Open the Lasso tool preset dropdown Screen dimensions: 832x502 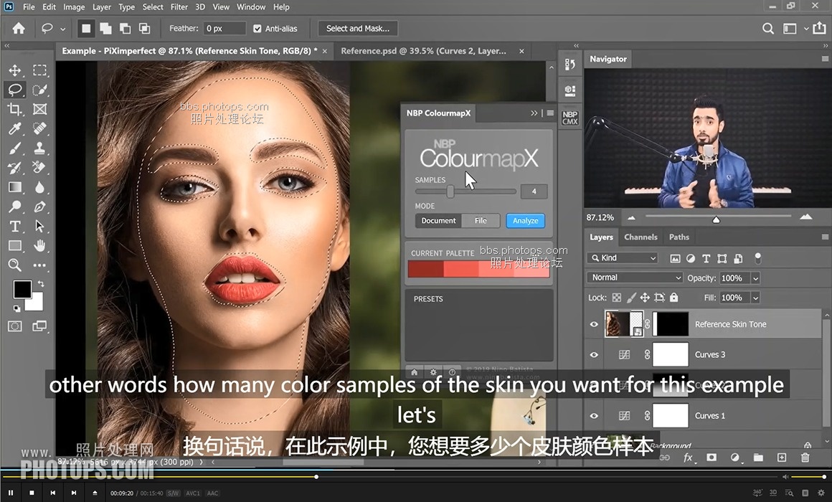point(62,29)
